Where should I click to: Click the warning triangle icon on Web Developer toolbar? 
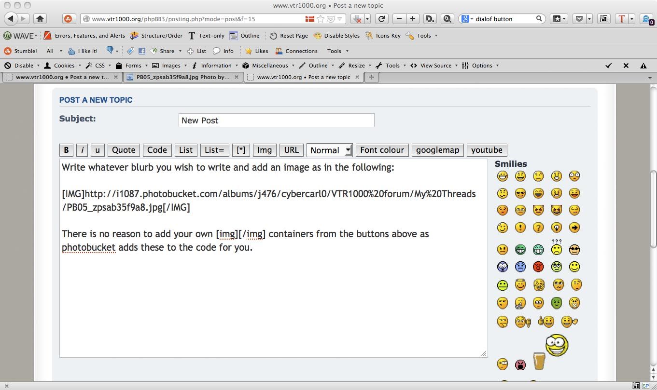[x=643, y=66]
